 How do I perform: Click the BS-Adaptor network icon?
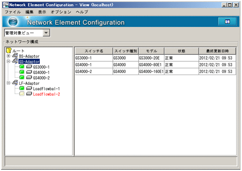point(15,56)
